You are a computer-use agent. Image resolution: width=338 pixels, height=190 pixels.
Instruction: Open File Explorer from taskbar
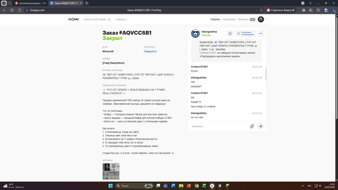click(x=181, y=186)
